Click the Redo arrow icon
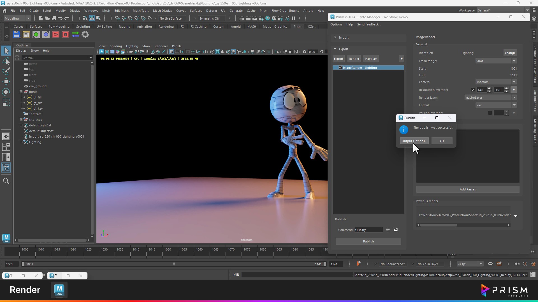Image resolution: width=538 pixels, height=302 pixels. pyautogui.click(x=67, y=18)
